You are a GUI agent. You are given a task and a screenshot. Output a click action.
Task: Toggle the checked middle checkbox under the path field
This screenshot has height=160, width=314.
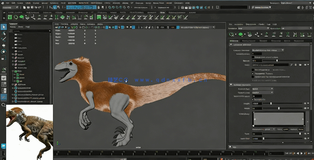click(253, 73)
